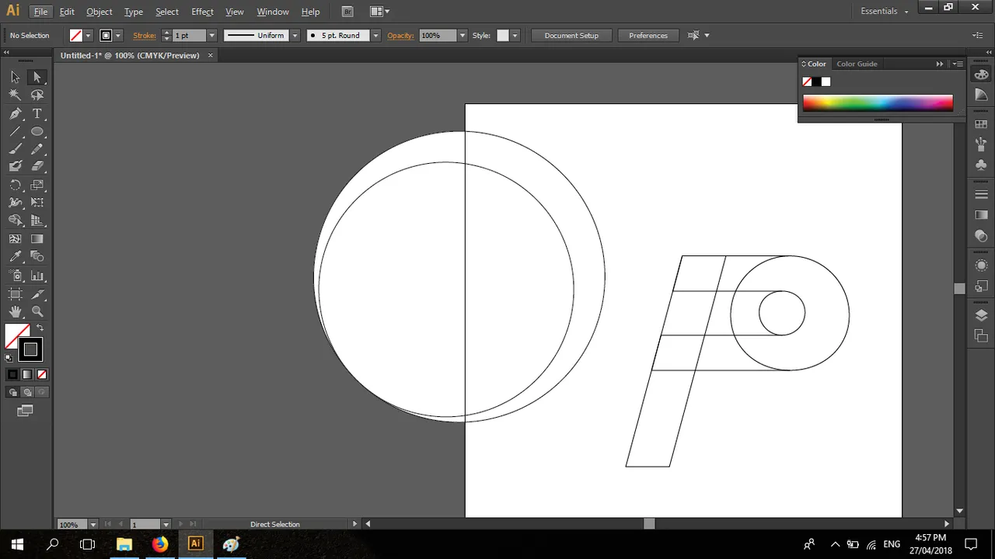Select the Magic Wand tool
Screen dimensions: 995x559
[15, 95]
